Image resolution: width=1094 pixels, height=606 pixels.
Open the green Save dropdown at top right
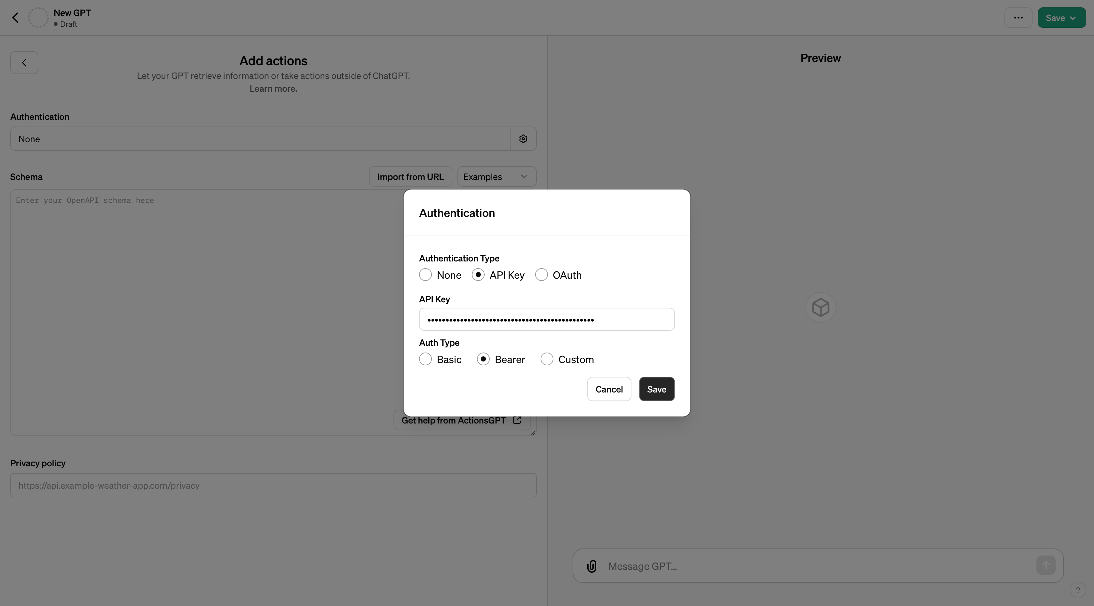(1061, 18)
